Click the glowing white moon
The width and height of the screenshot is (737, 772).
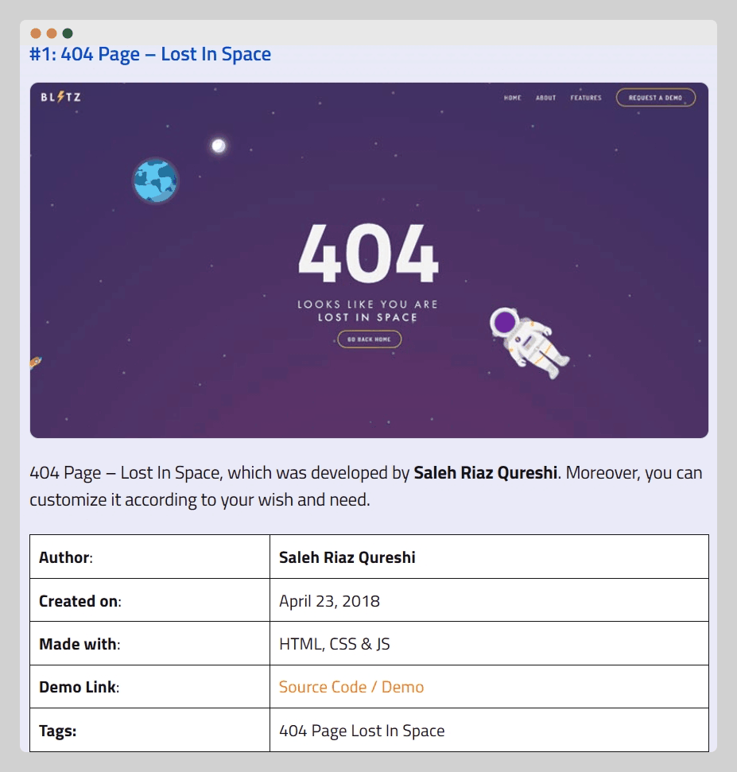[219, 145]
